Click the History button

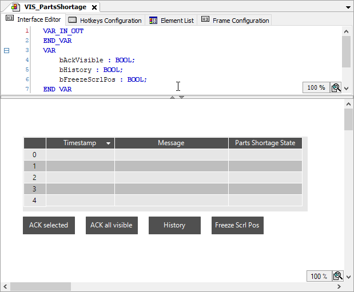pos(174,226)
